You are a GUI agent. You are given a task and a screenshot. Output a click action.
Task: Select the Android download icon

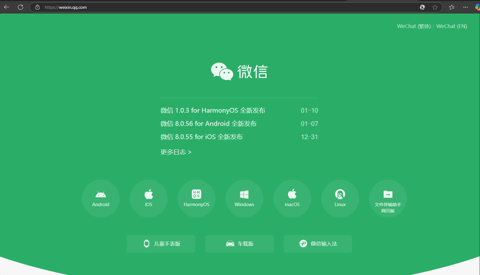click(x=101, y=199)
